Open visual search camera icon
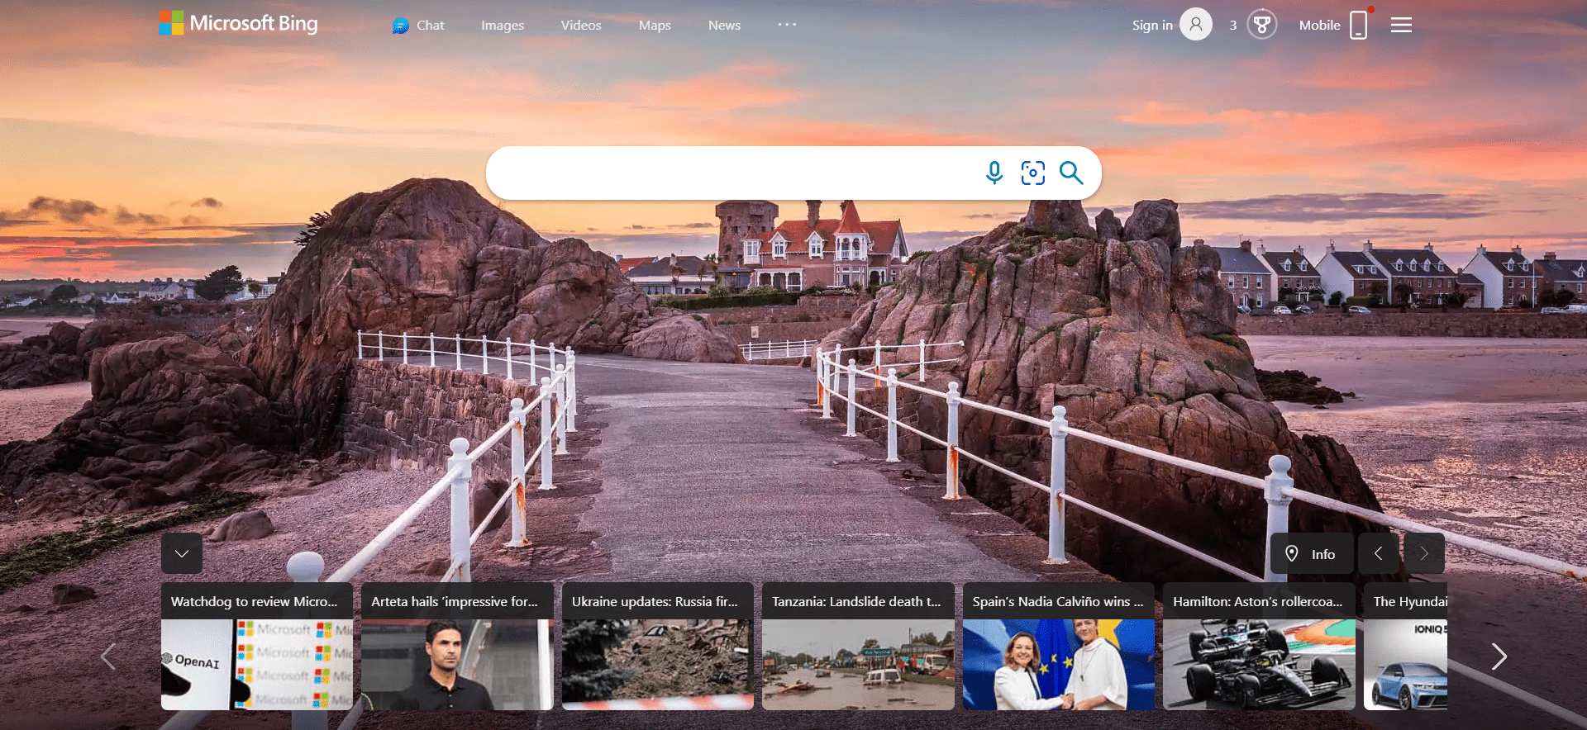Image resolution: width=1587 pixels, height=730 pixels. click(1032, 173)
